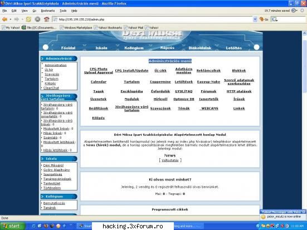Screen dimensions: 307x230
Task: Open the View menu
Action: tap(25, 11)
